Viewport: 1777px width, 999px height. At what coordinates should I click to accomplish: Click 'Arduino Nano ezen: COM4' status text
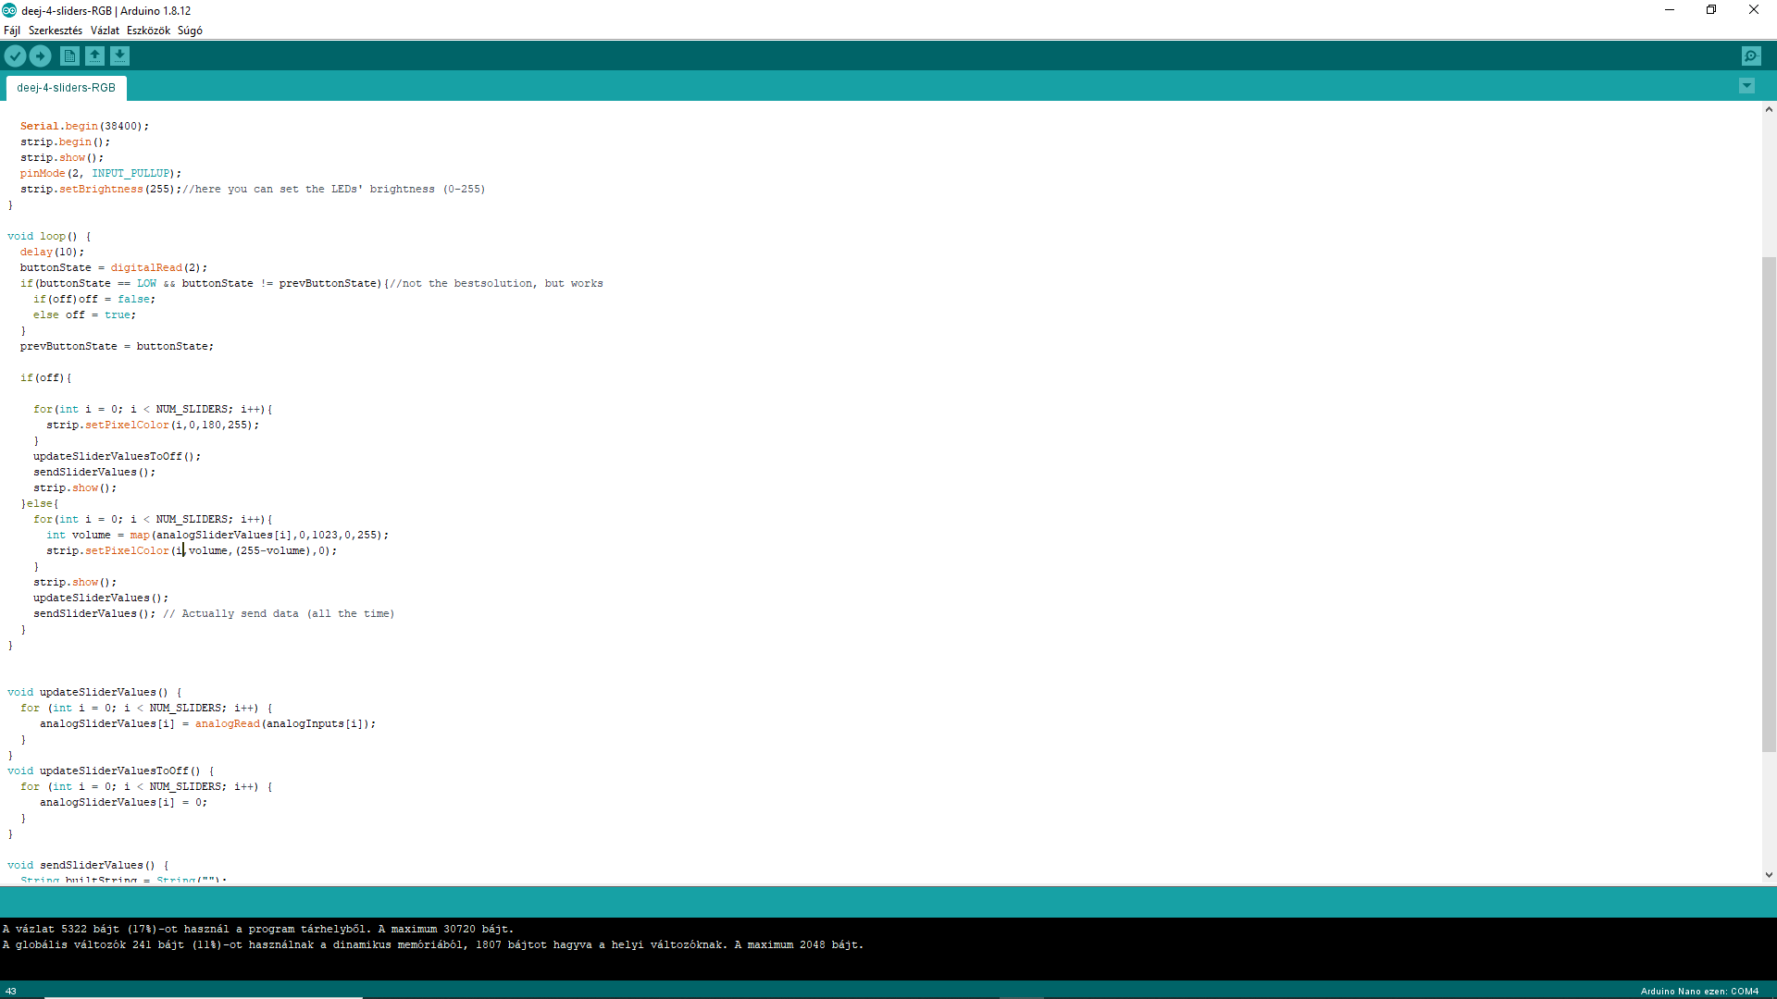pyautogui.click(x=1699, y=991)
